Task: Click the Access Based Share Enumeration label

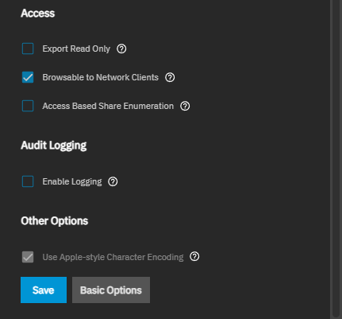Action: click(x=108, y=106)
